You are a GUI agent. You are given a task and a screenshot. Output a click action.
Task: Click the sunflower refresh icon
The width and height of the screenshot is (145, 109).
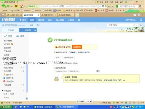pyautogui.click(x=16, y=6)
